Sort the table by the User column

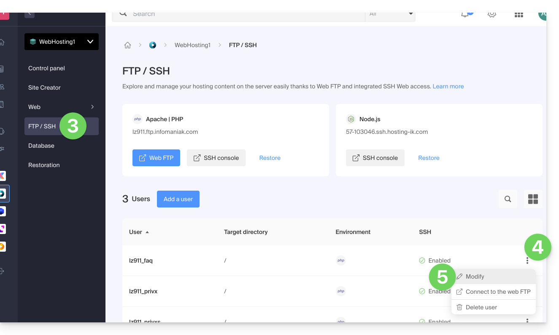pyautogui.click(x=139, y=232)
